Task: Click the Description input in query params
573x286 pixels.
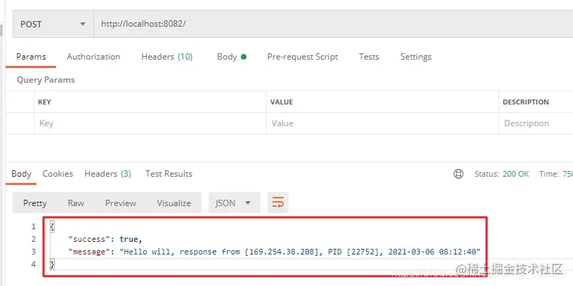Action: click(x=536, y=123)
